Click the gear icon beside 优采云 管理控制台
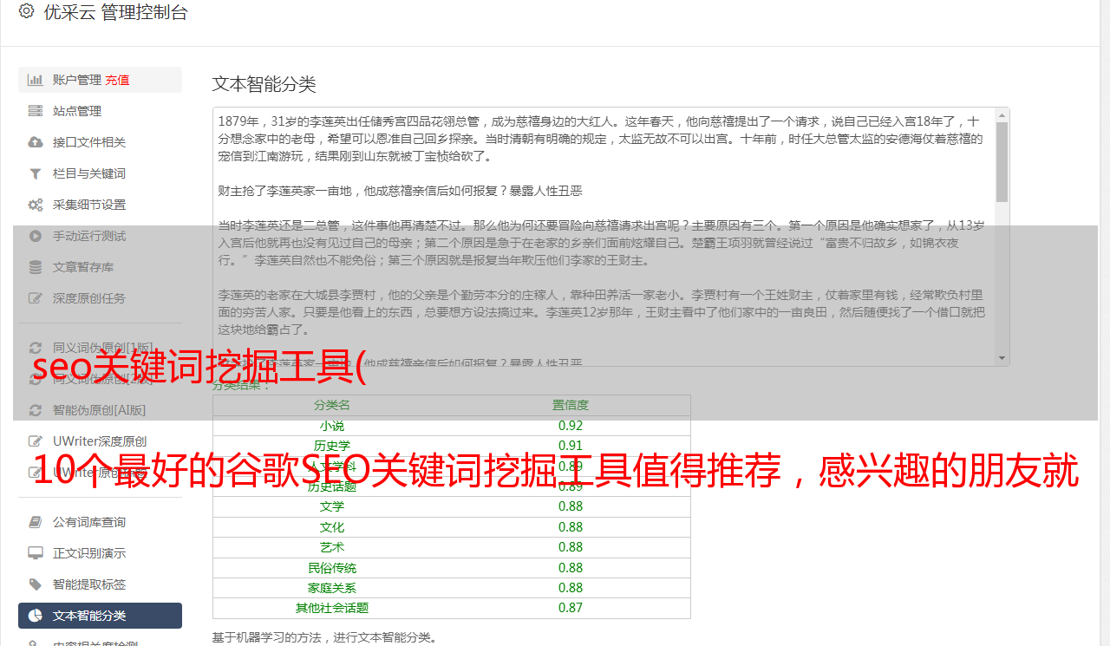1110x646 pixels. coord(26,11)
